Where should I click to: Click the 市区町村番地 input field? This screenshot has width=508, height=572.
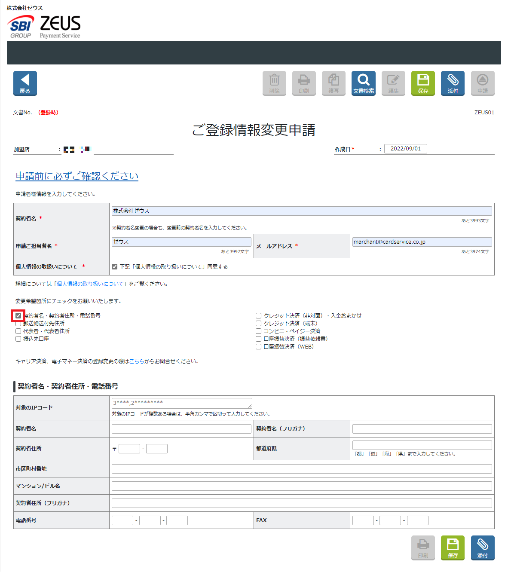pos(301,469)
